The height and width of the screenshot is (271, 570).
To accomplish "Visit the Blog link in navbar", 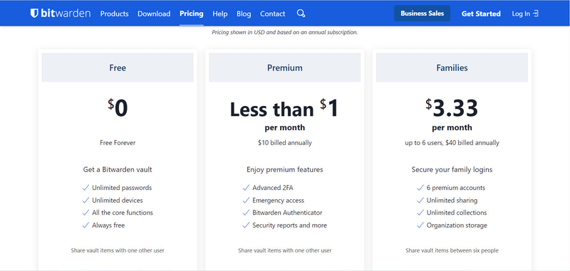I will [x=244, y=14].
